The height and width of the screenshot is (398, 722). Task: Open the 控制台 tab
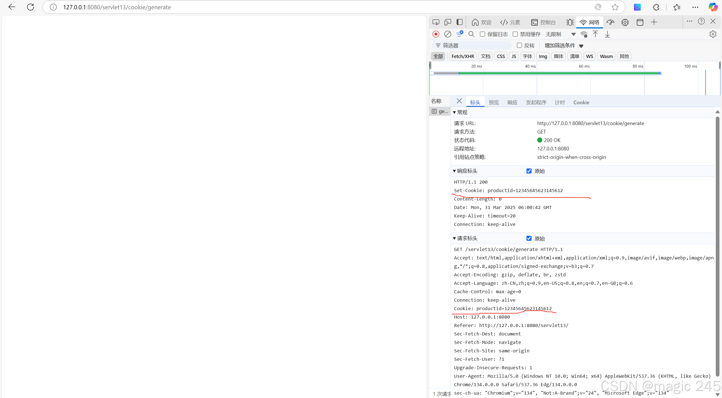[543, 22]
